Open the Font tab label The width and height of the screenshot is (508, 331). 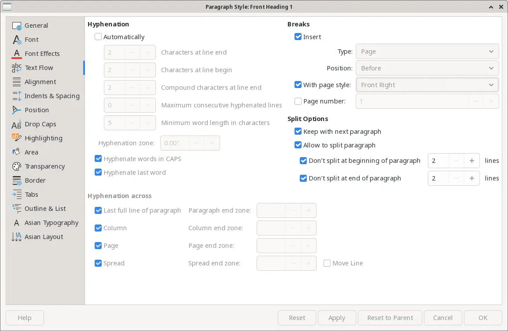pyautogui.click(x=31, y=40)
